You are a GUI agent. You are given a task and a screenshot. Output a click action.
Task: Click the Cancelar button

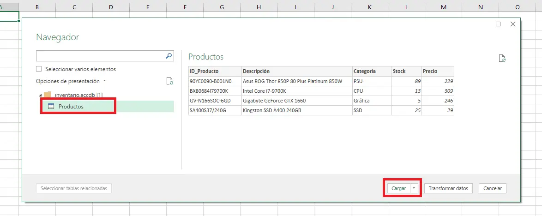tap(493, 188)
